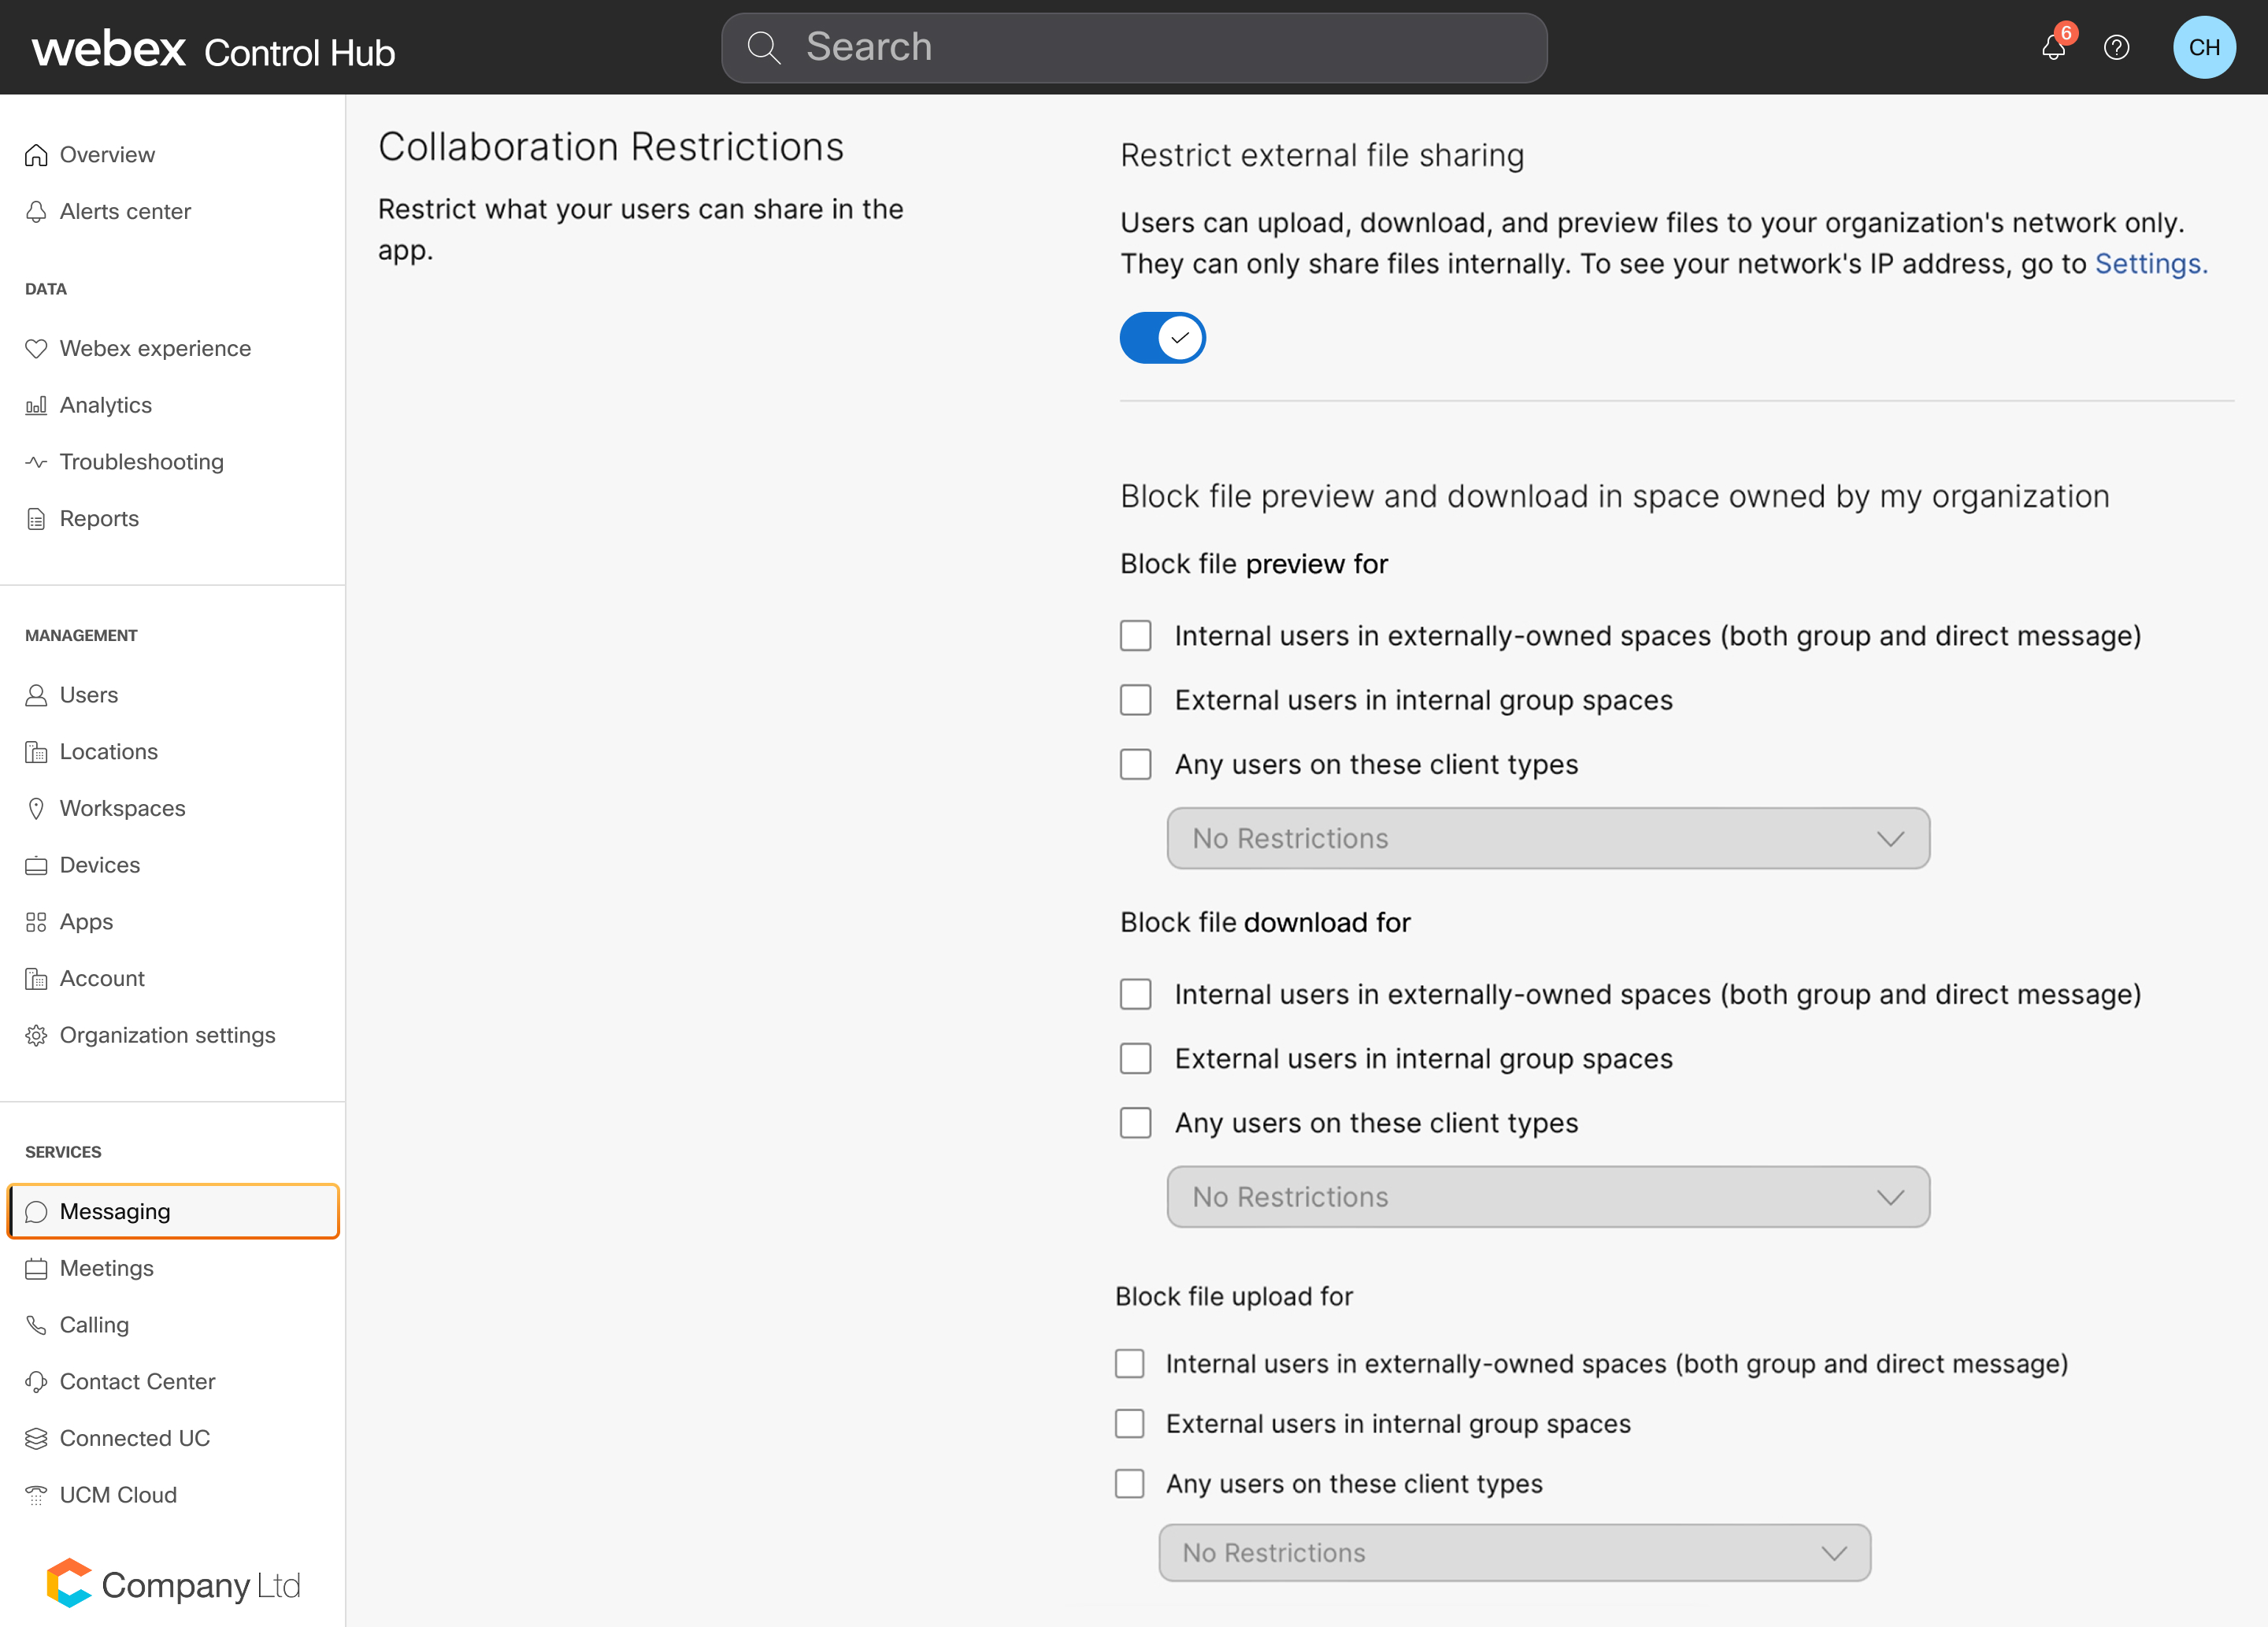Check download block for Any users on client types
The height and width of the screenshot is (1627, 2268).
[x=1135, y=1122]
